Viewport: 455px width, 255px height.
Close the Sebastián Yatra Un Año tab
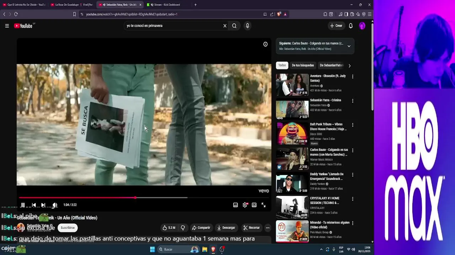coord(140,5)
